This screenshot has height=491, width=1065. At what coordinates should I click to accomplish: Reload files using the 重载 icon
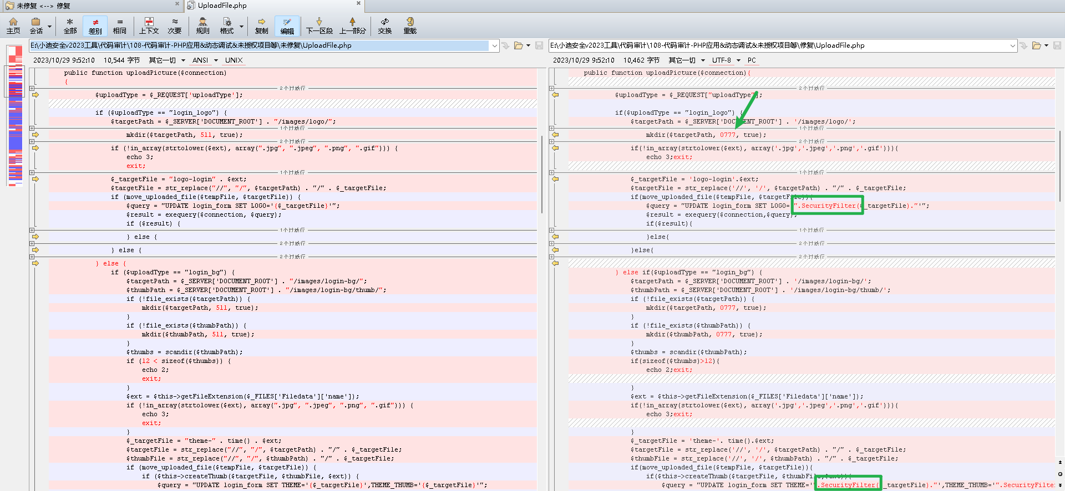tap(410, 25)
